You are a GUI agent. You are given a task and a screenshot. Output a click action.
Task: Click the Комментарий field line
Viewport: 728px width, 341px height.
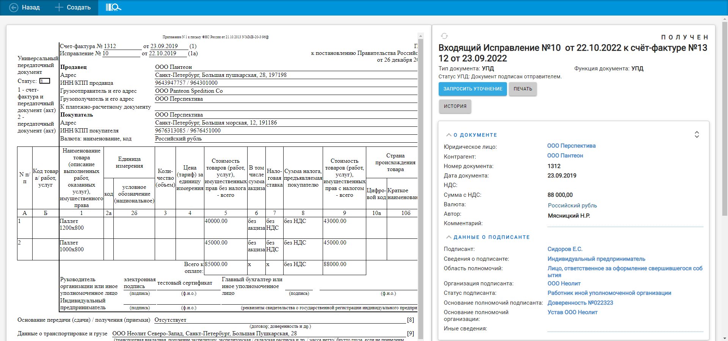click(x=625, y=224)
